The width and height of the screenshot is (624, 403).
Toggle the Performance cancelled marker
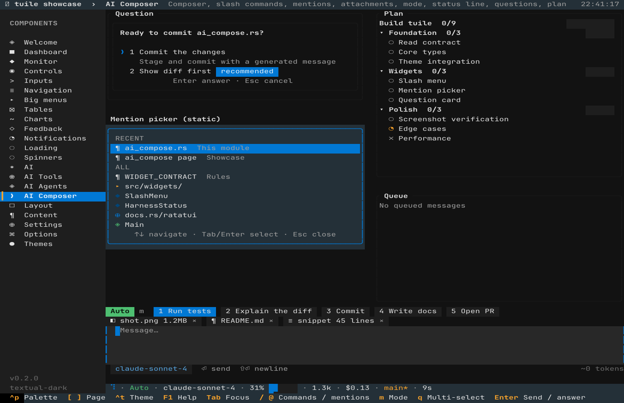[x=391, y=138]
